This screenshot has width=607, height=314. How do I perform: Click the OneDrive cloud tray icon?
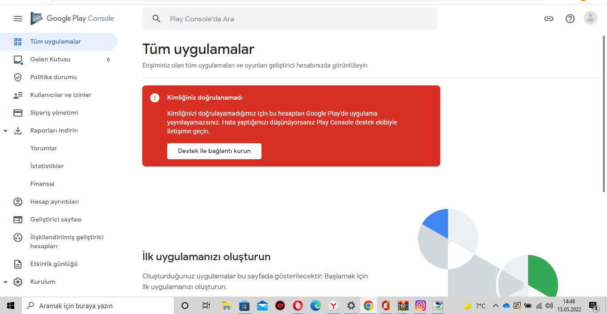tap(507, 306)
